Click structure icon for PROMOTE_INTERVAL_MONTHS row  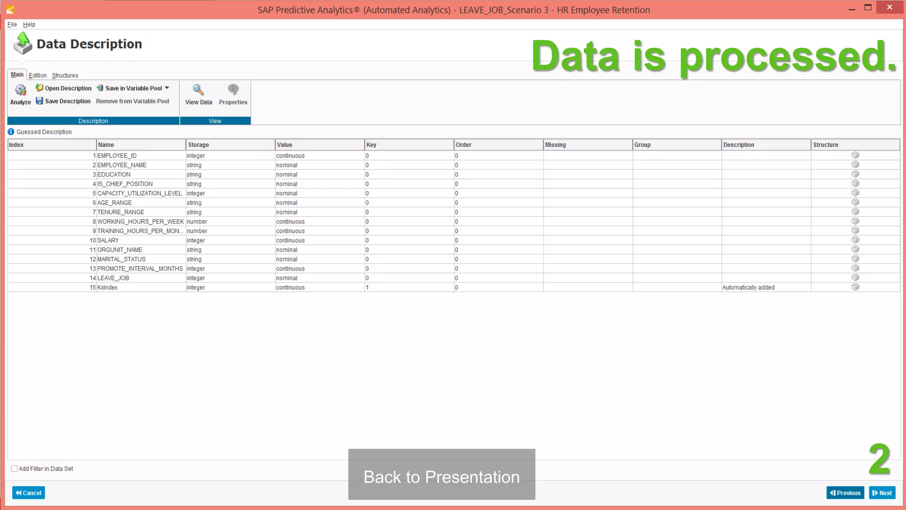tap(855, 268)
